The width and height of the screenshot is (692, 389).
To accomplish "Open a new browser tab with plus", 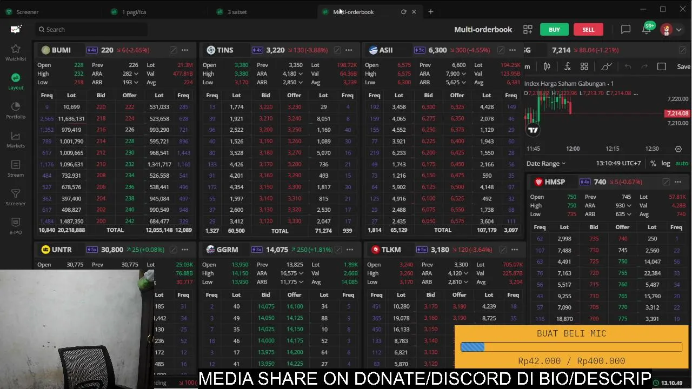I will (431, 11).
